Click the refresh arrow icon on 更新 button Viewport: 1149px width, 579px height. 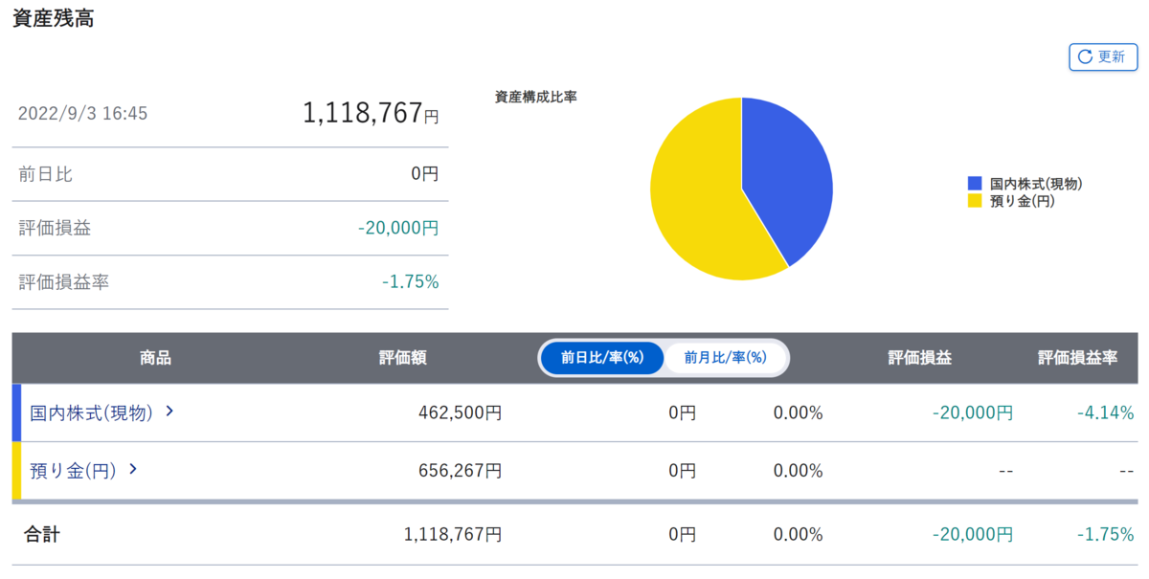[x=1086, y=57]
